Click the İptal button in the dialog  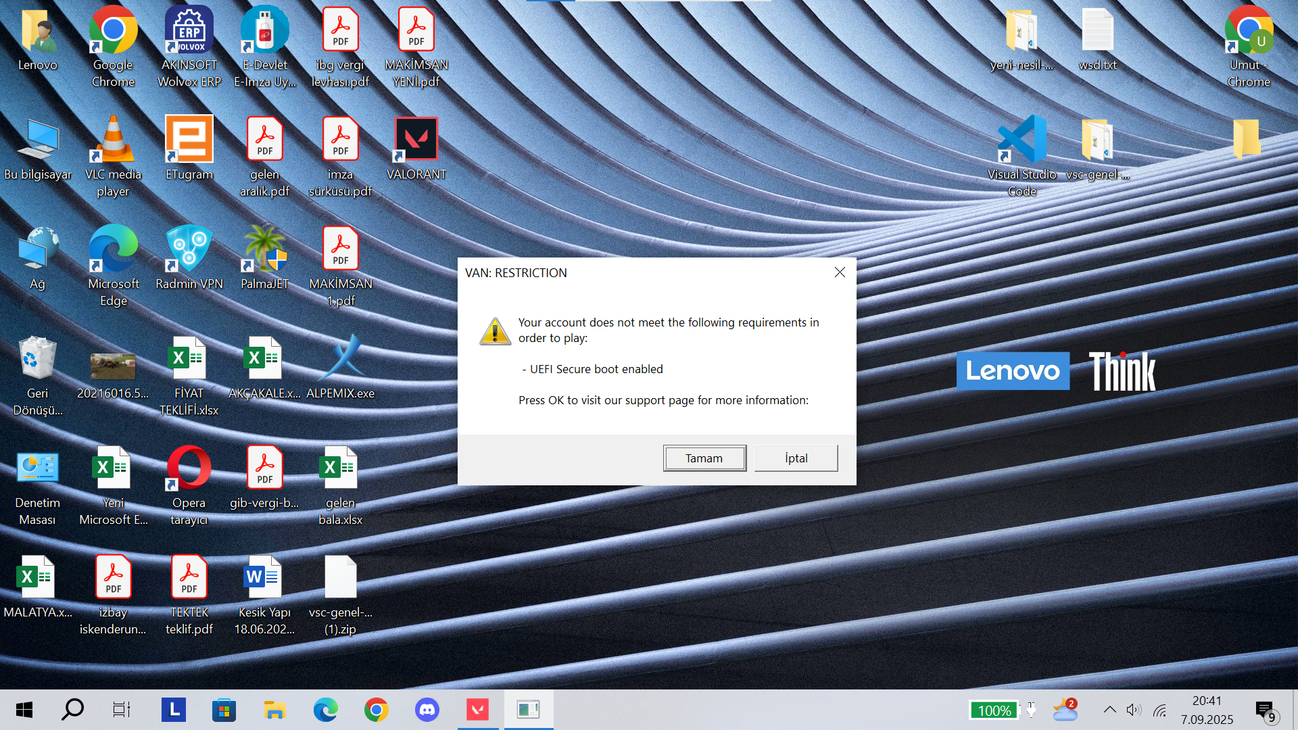pyautogui.click(x=796, y=458)
